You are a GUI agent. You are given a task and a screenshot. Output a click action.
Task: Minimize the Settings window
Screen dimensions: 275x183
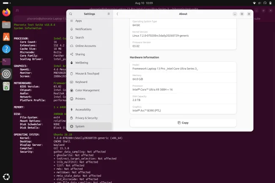(235, 14)
